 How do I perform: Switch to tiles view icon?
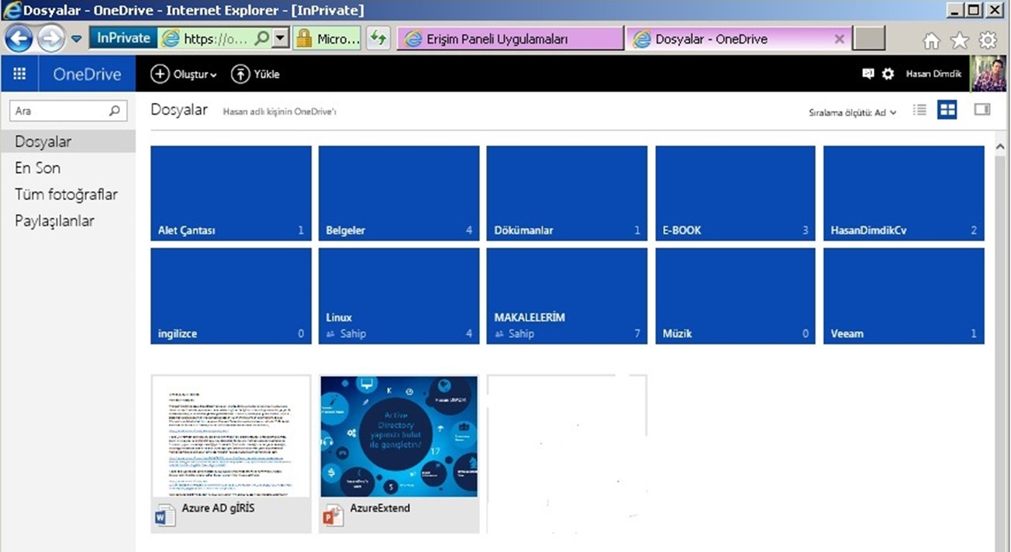947,110
